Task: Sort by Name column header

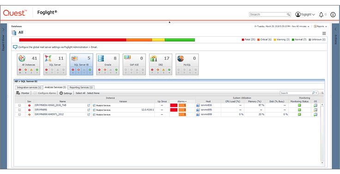Action: click(62, 101)
